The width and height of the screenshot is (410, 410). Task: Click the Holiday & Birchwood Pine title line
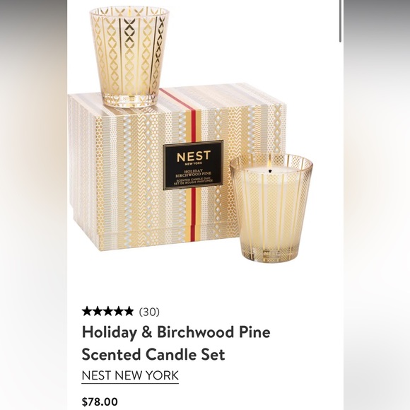point(176,333)
